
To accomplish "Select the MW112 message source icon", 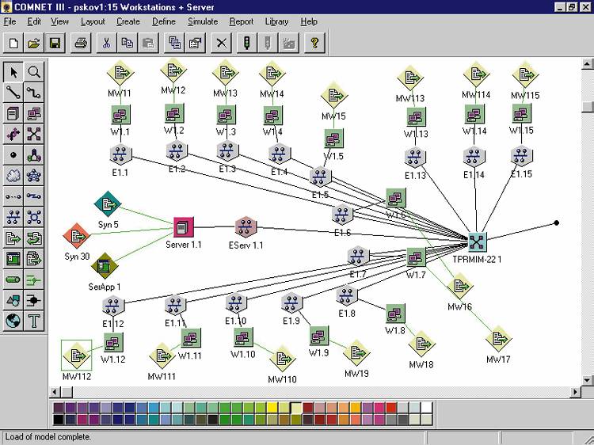I will [77, 356].
